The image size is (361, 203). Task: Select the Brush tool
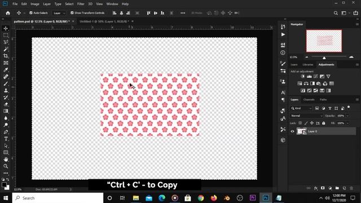[6, 83]
